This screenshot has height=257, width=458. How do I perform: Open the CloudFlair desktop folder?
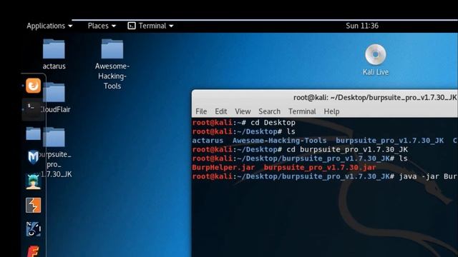(55, 98)
